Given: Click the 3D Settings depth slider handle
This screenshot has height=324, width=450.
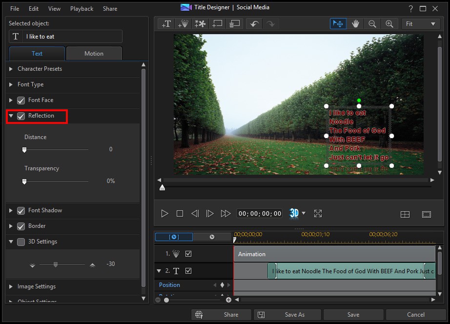Looking at the screenshot, I should [56, 264].
